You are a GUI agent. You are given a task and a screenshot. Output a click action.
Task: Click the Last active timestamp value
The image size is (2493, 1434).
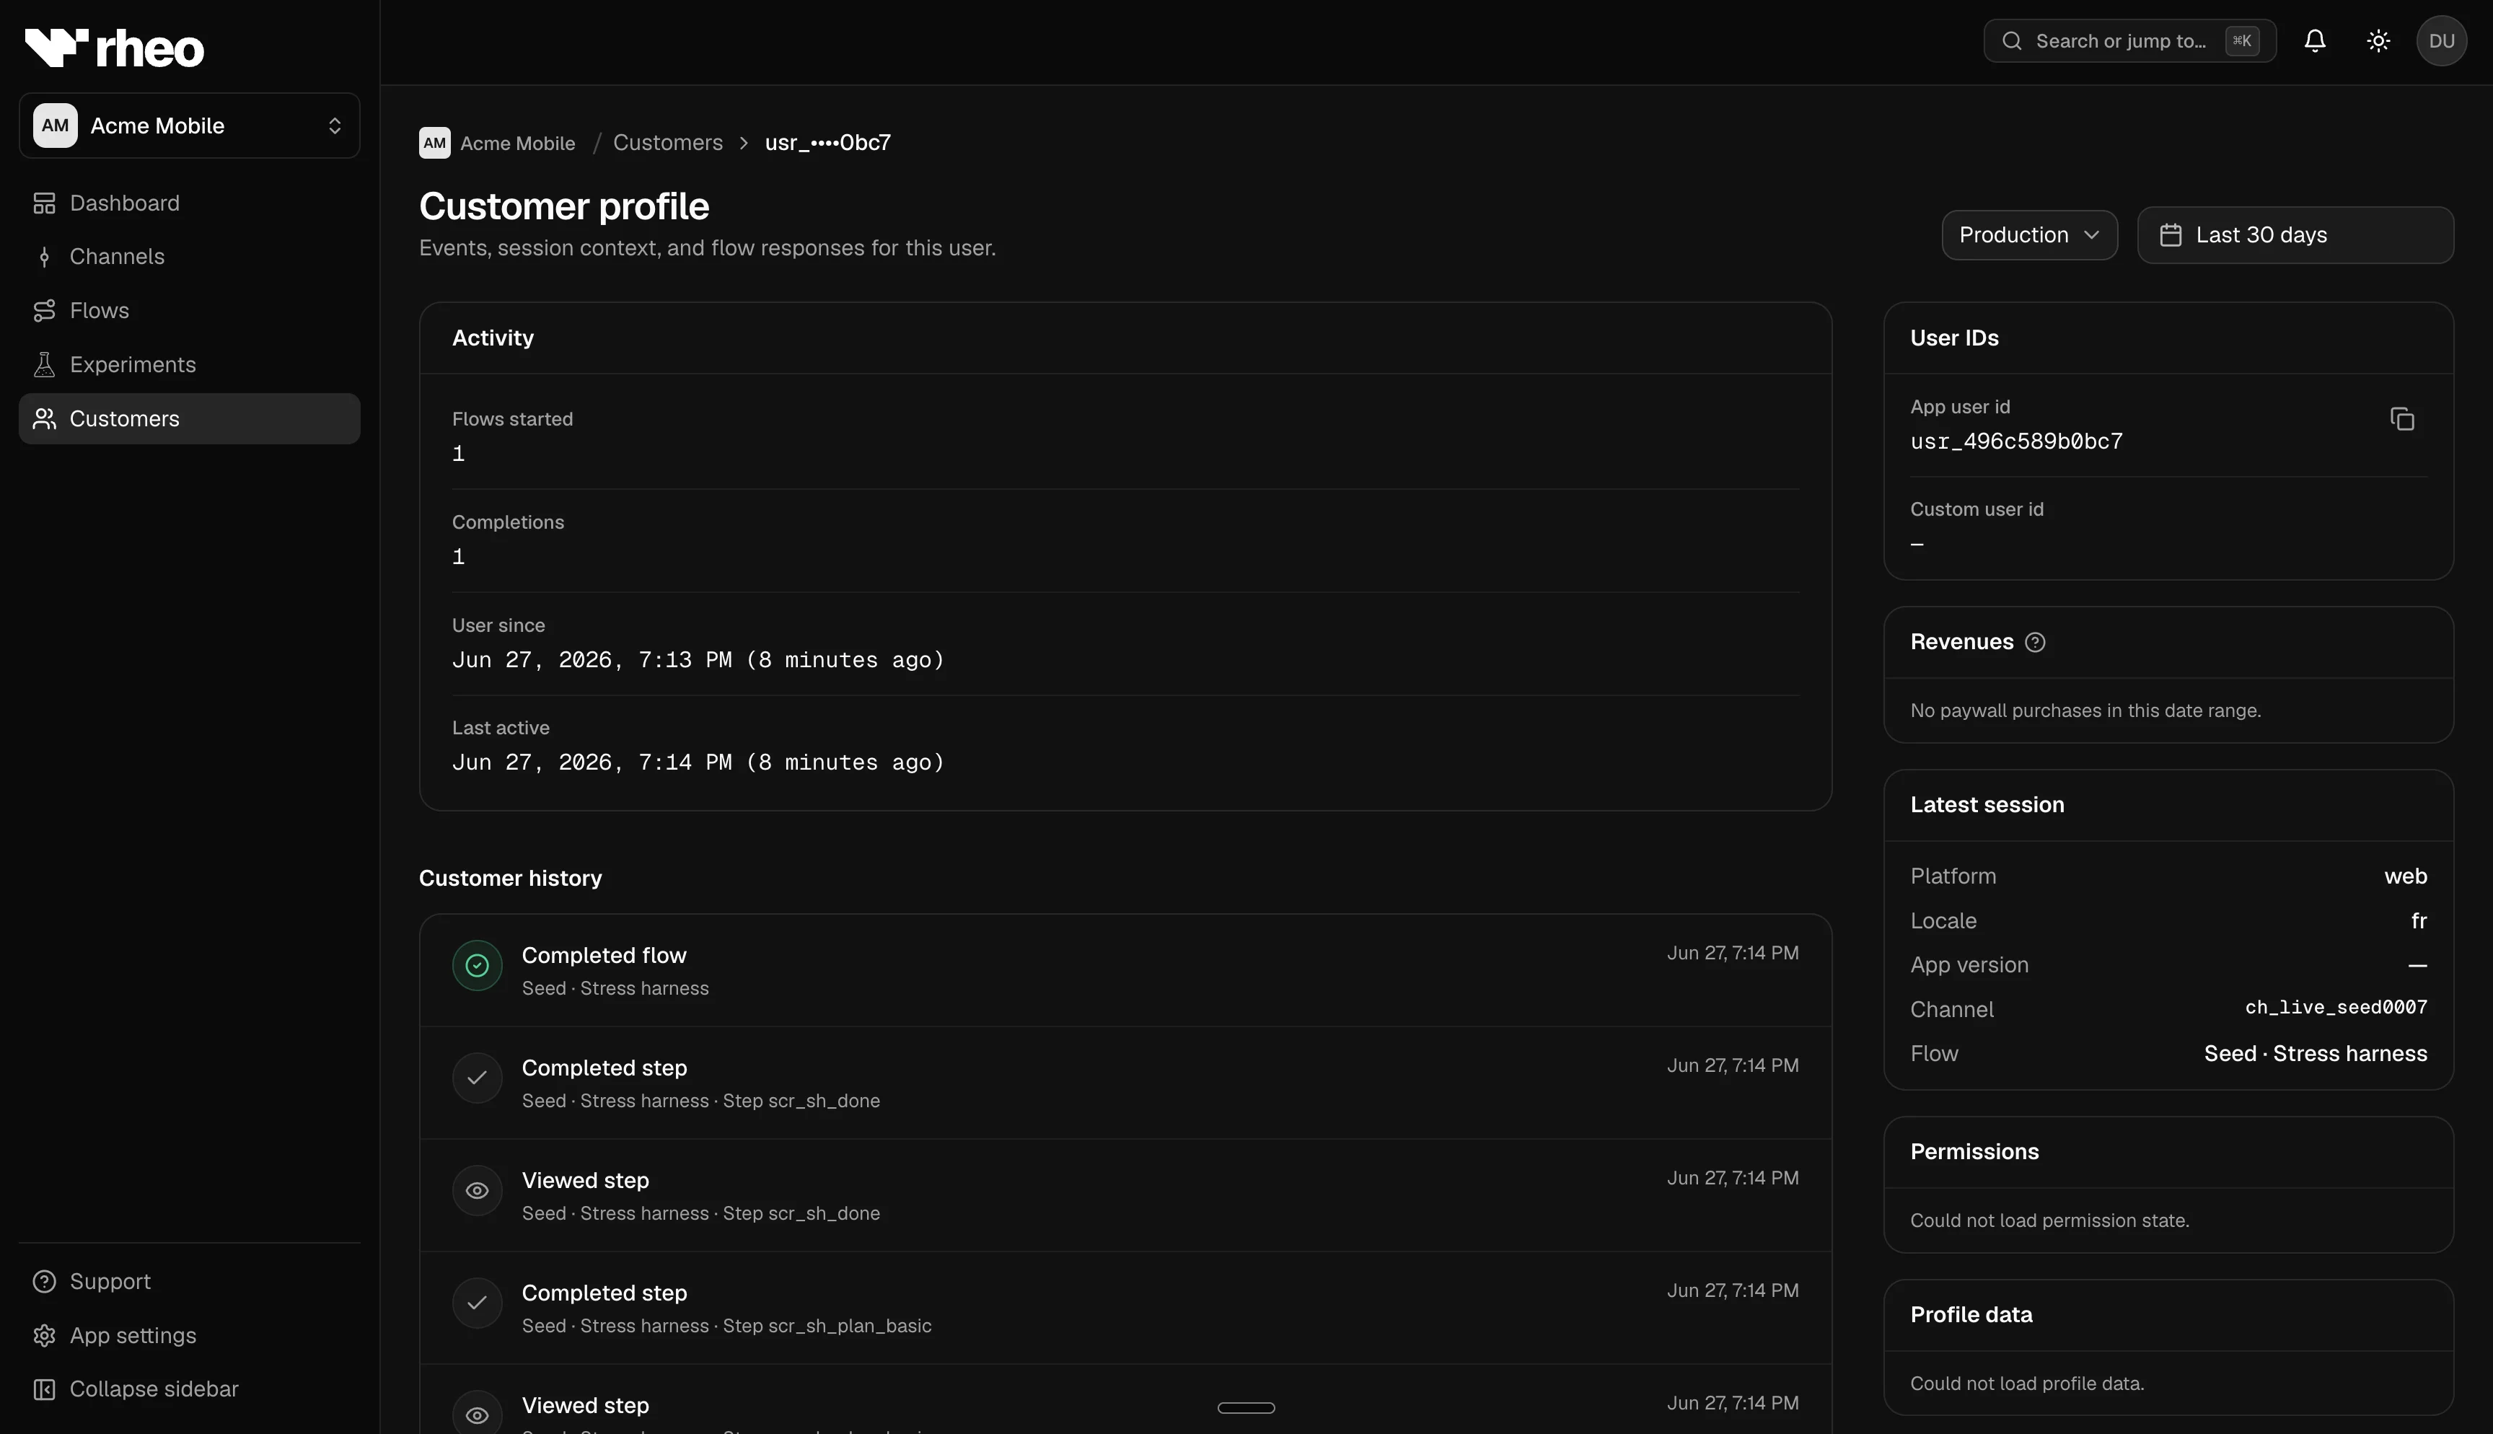698,762
